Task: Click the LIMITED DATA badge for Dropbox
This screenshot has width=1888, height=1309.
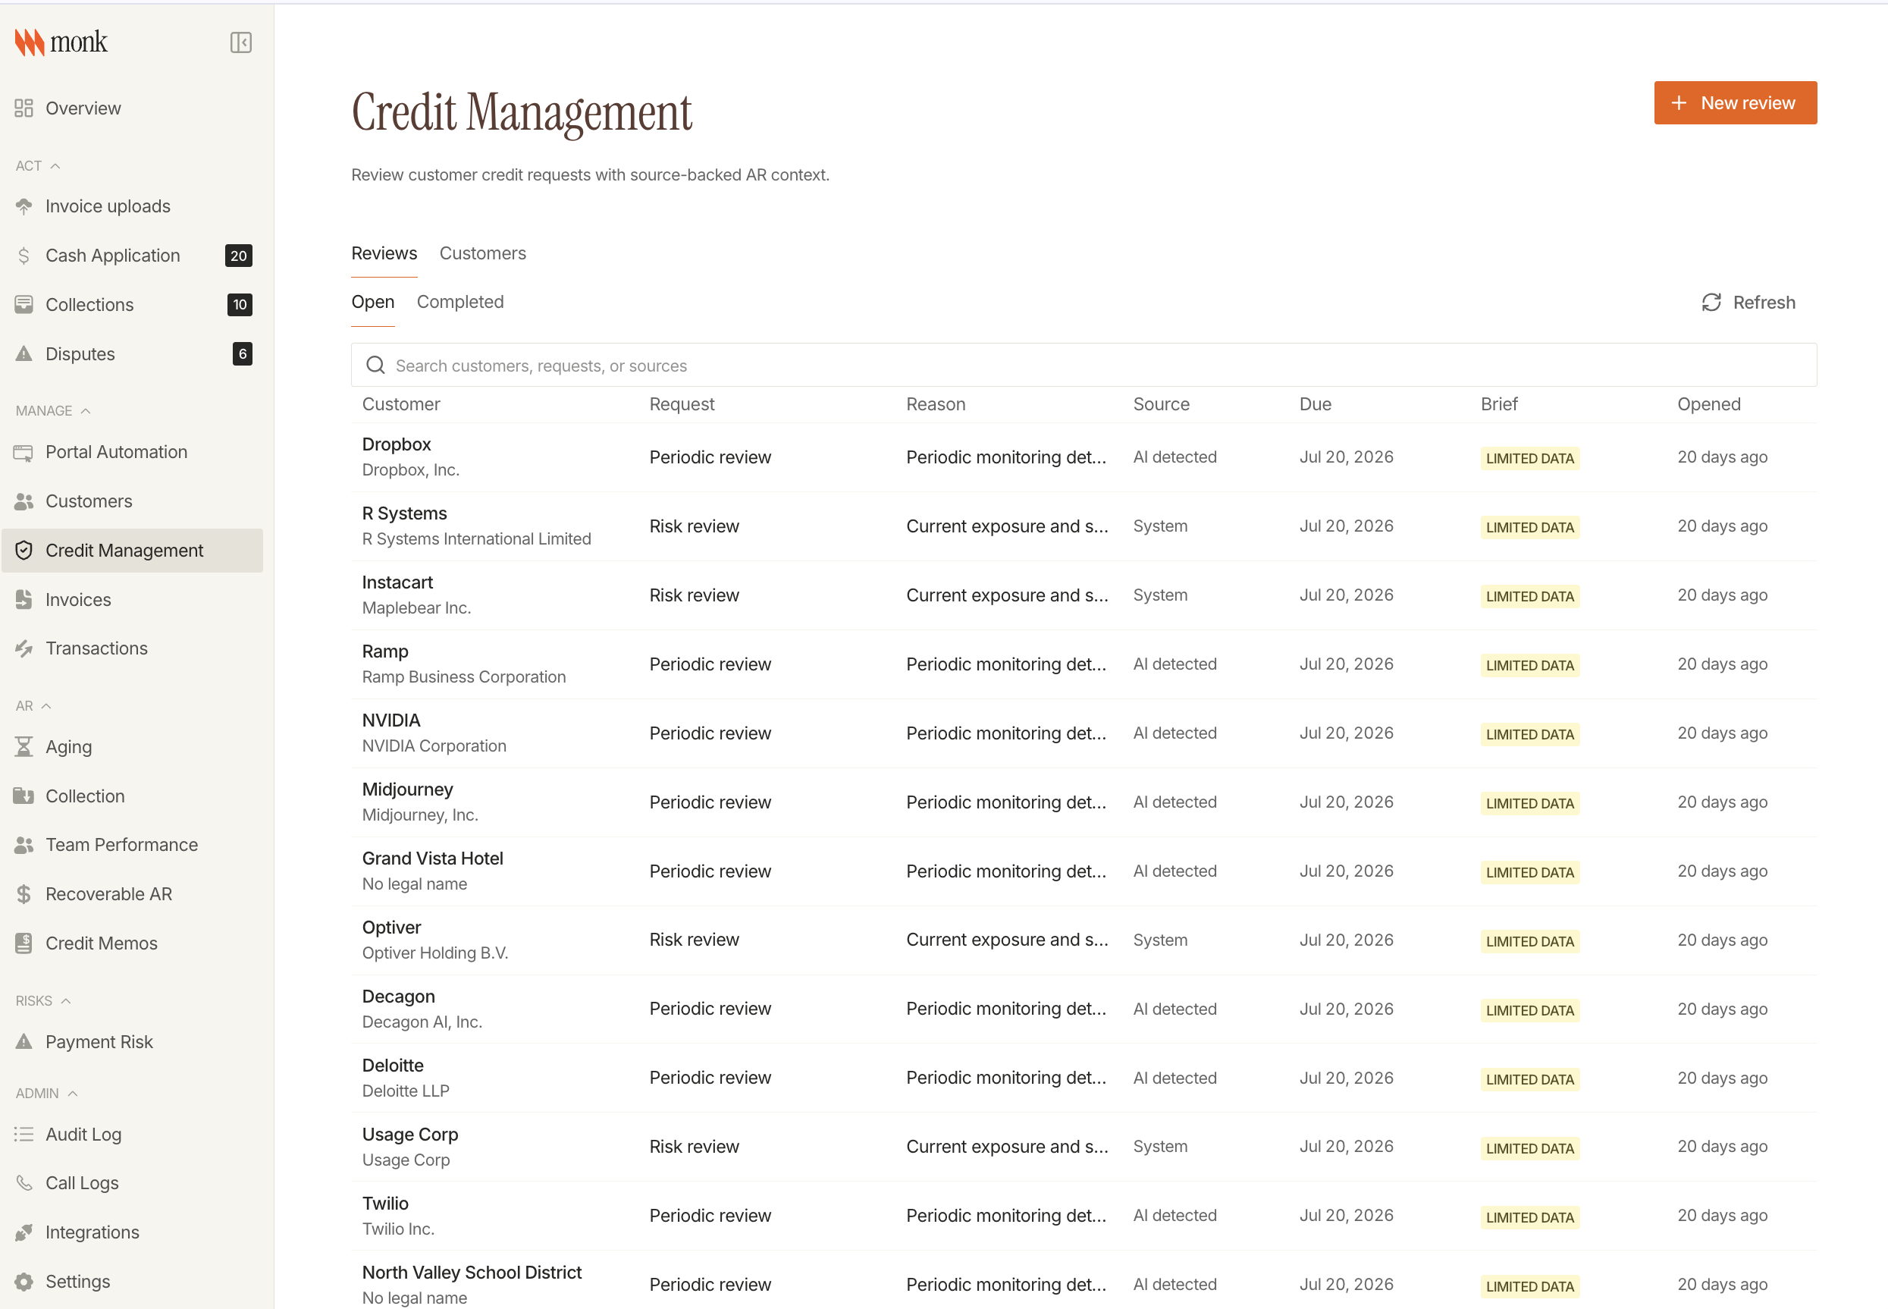Action: click(1530, 459)
